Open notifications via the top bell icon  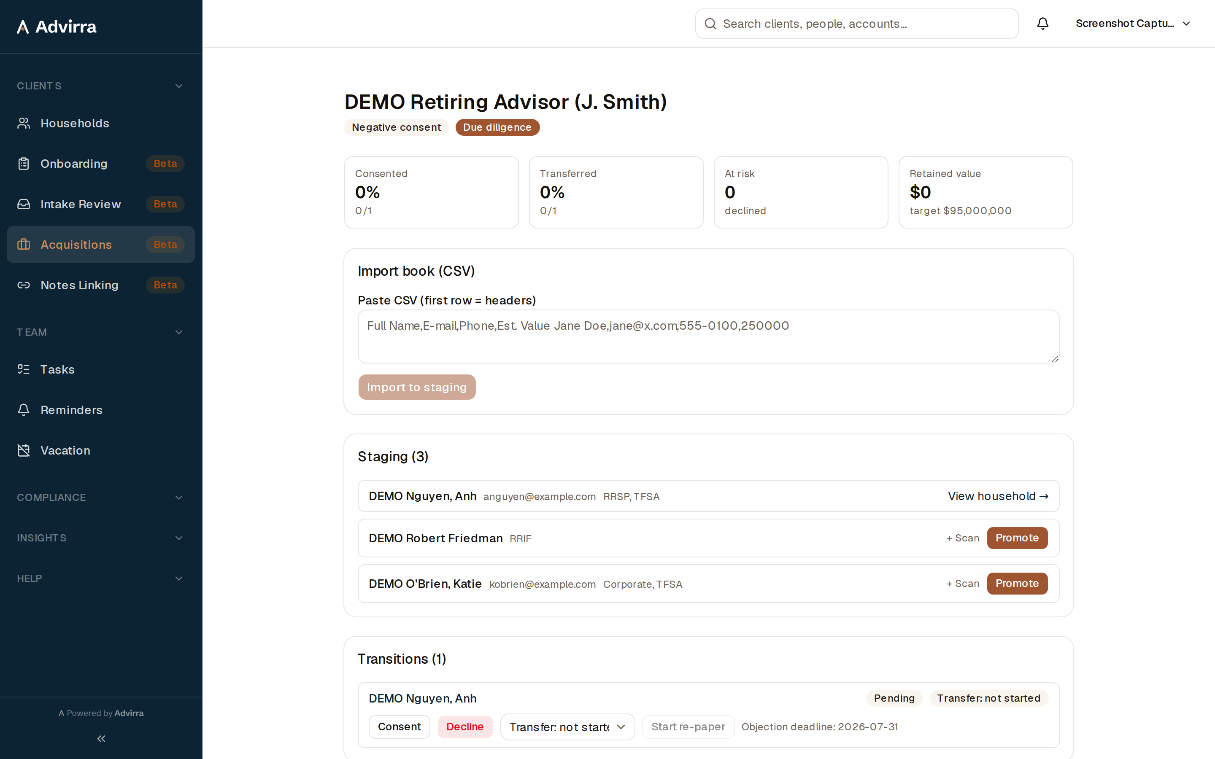pos(1043,24)
